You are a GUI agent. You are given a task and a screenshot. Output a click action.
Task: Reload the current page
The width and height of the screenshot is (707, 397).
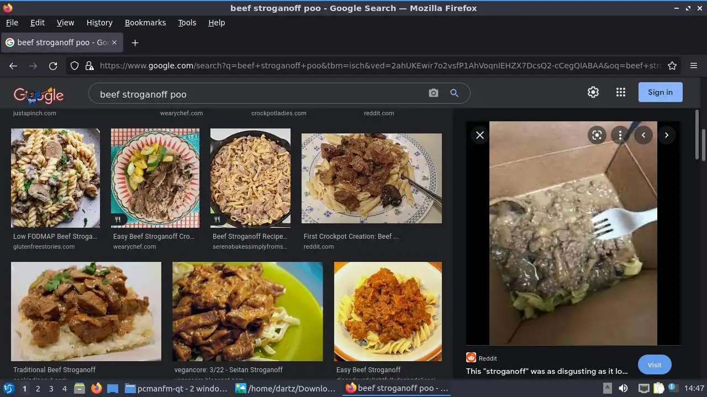click(53, 66)
